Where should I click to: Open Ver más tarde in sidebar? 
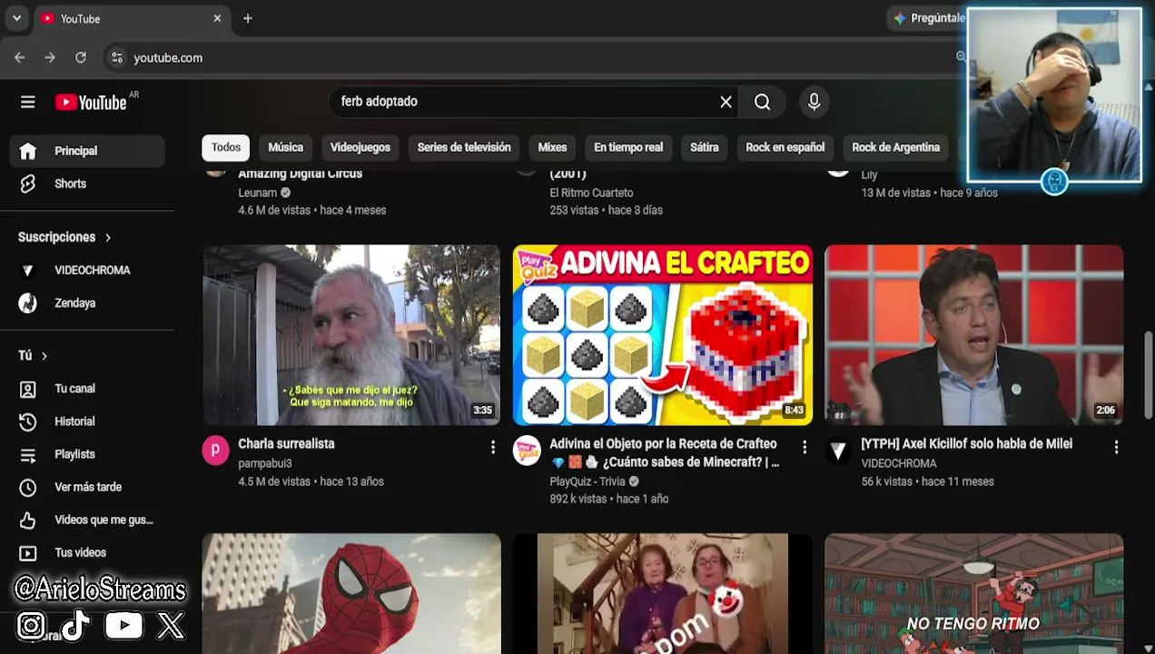(x=87, y=487)
